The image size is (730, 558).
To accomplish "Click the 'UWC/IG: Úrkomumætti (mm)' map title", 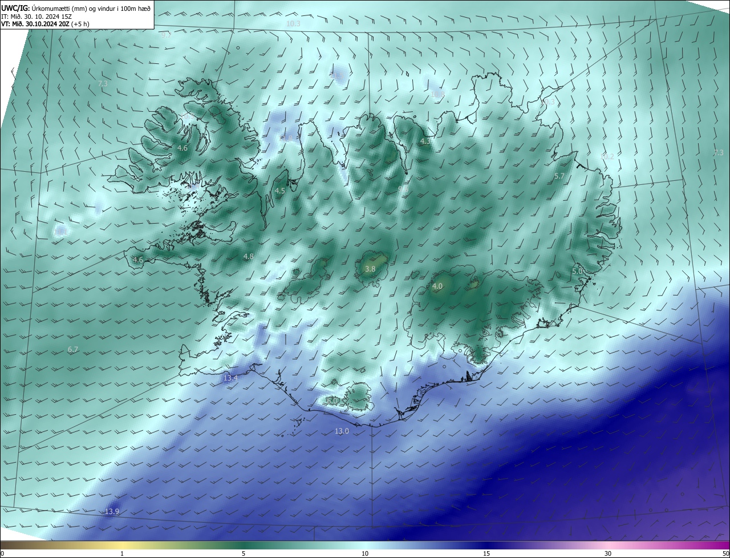I will [44, 9].
